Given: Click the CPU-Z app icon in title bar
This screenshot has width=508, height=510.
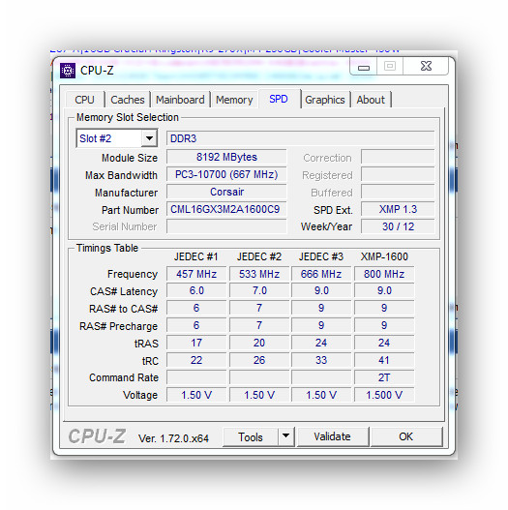Looking at the screenshot, I should click(x=68, y=71).
